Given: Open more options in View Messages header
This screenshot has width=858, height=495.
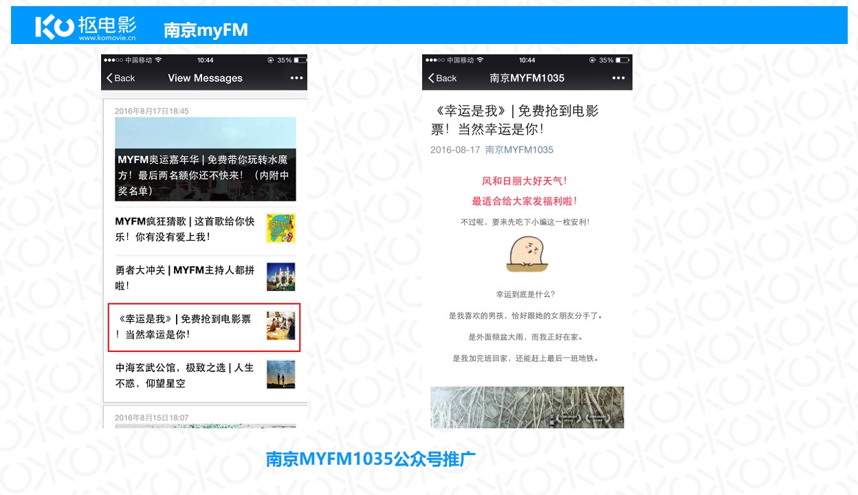Looking at the screenshot, I should (x=296, y=78).
